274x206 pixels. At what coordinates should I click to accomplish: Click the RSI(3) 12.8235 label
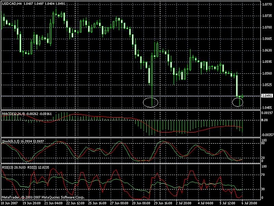[x=38, y=167]
